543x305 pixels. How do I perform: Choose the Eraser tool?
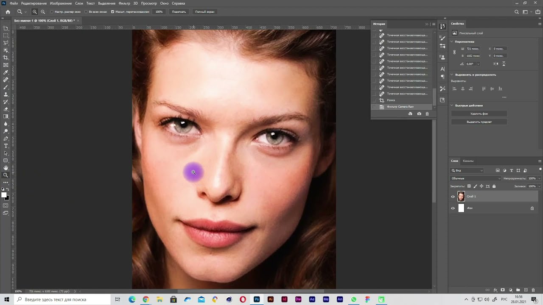[6, 109]
